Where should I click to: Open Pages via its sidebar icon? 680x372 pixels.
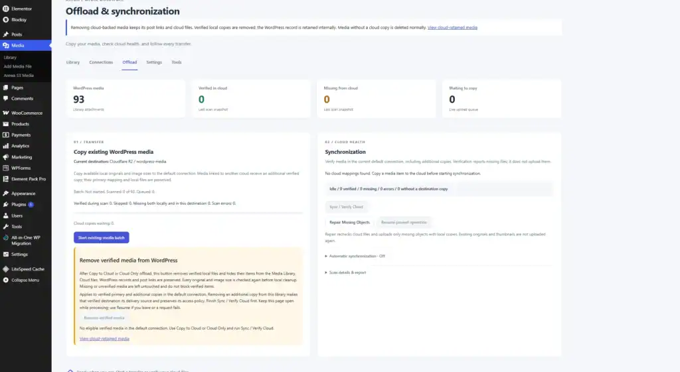coord(5,88)
